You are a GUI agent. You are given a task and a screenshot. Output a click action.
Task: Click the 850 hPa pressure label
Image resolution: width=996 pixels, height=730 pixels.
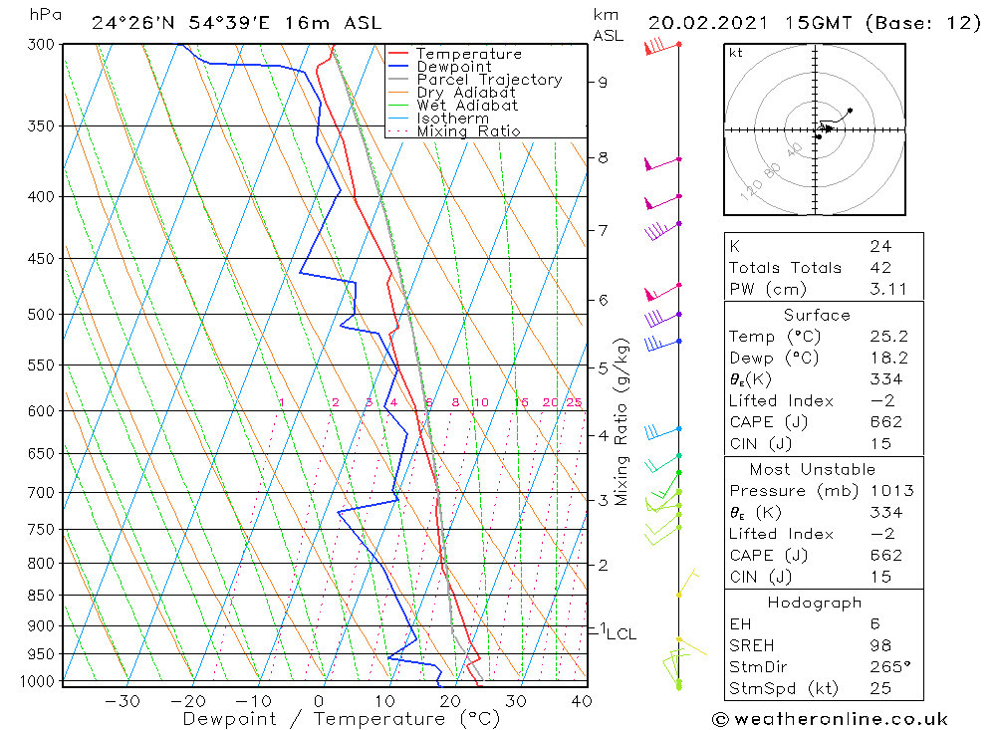41,596
